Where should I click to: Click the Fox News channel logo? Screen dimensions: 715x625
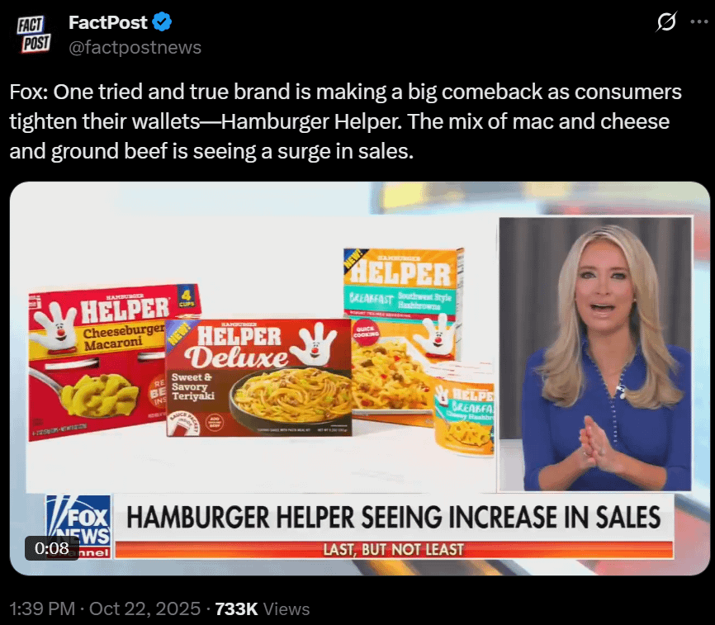click(x=78, y=527)
